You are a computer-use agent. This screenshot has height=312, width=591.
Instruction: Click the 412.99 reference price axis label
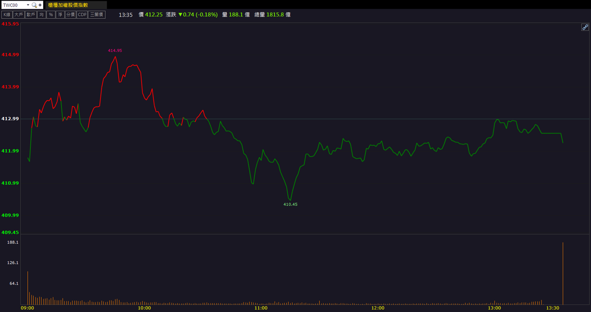pos(10,119)
